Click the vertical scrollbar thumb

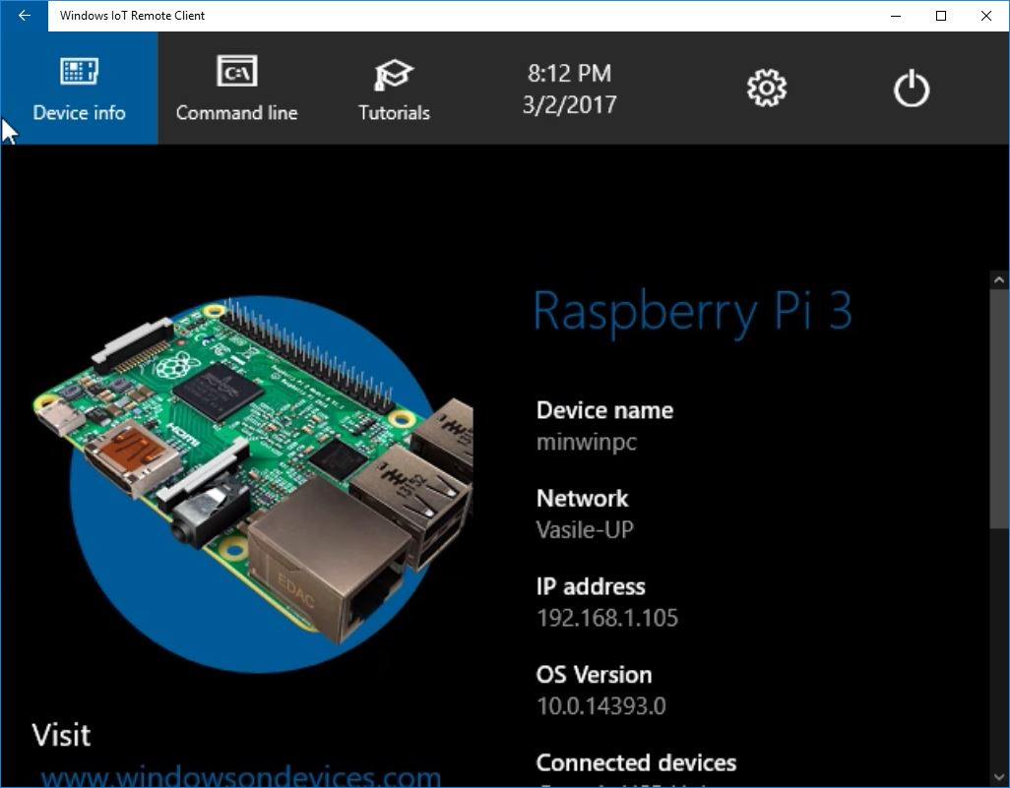point(999,409)
